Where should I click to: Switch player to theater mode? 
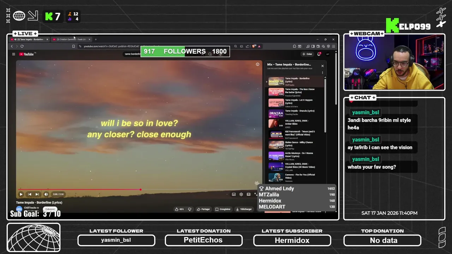coord(249,194)
